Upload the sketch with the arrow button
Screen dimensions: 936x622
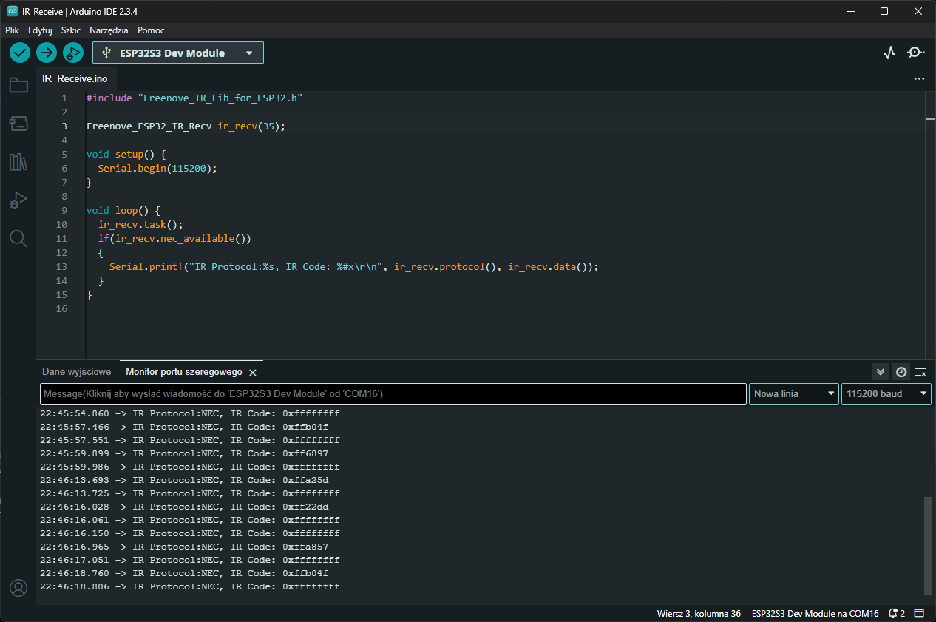pyautogui.click(x=47, y=53)
